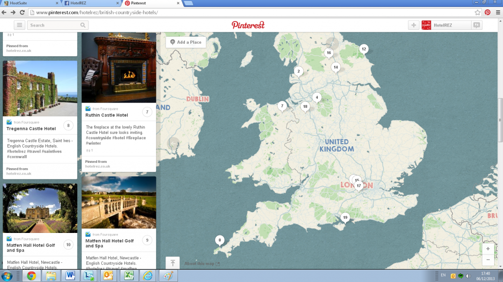Open Matfen Hall garden arch photo
Image resolution: width=503 pixels, height=282 pixels.
(40, 208)
